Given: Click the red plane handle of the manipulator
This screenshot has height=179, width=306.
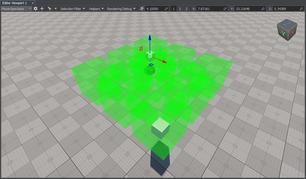Looking at the screenshot, I should (141, 49).
